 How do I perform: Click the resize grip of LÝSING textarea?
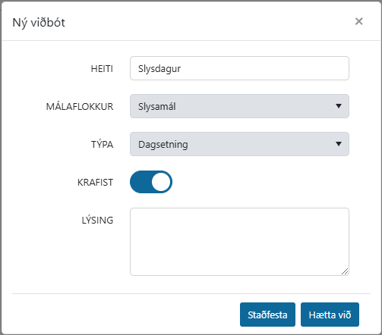tap(345, 271)
